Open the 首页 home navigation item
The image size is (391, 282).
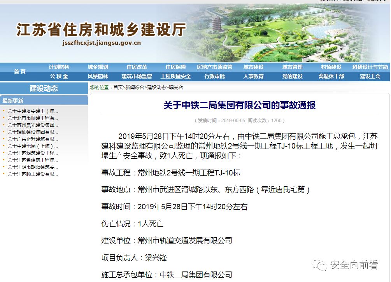(x=20, y=72)
